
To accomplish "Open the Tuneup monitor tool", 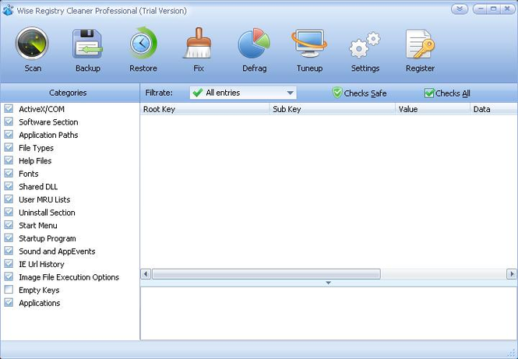I will (x=309, y=50).
